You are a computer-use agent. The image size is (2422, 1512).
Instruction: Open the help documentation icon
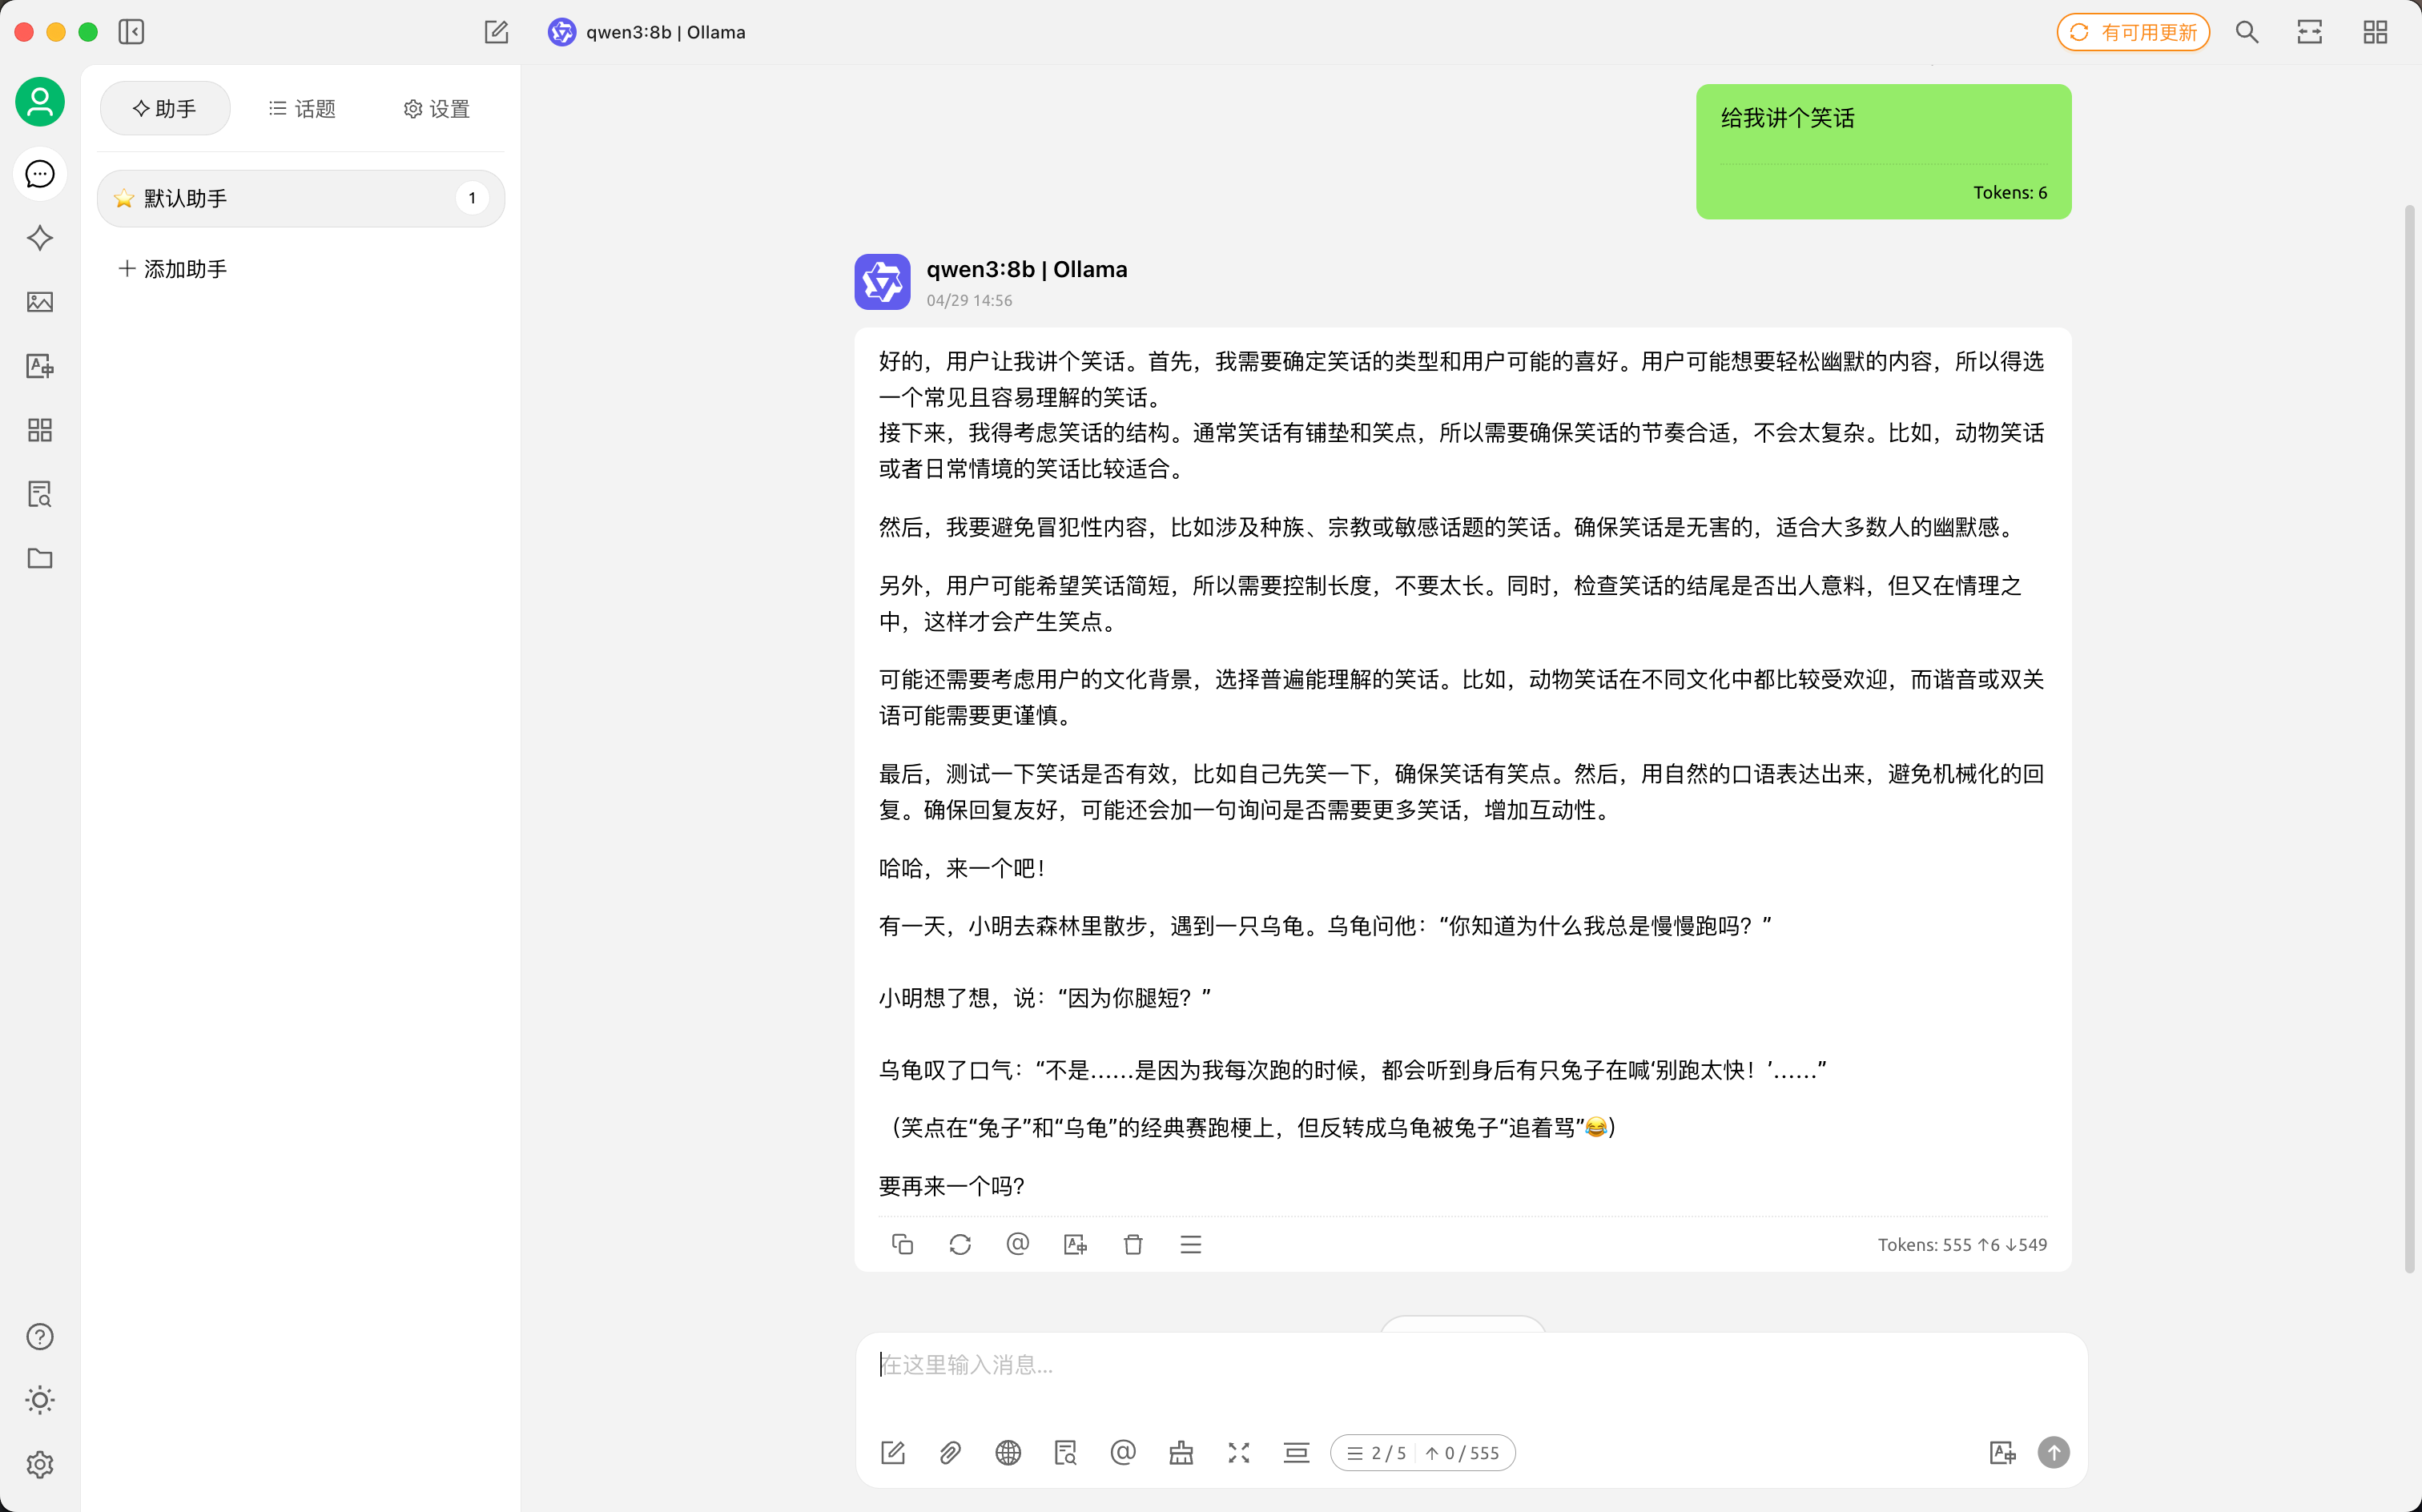[x=40, y=1336]
